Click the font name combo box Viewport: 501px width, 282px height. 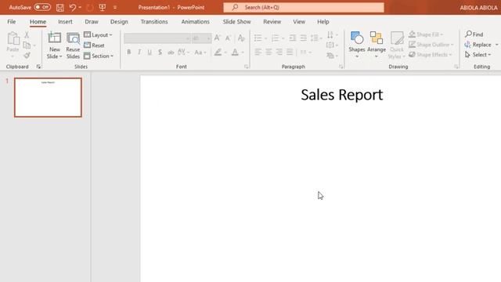[x=157, y=38]
